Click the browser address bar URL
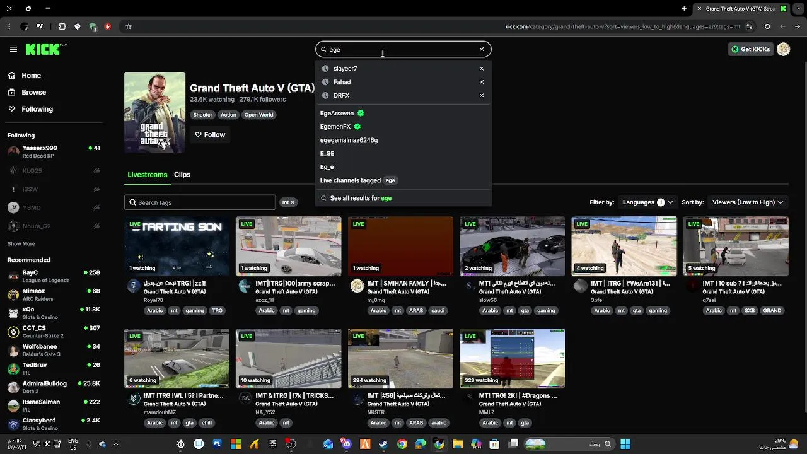 (x=623, y=26)
